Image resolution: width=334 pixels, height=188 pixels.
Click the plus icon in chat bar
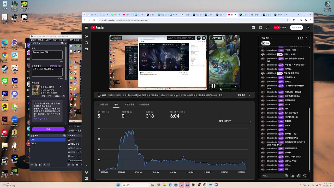click(299, 176)
